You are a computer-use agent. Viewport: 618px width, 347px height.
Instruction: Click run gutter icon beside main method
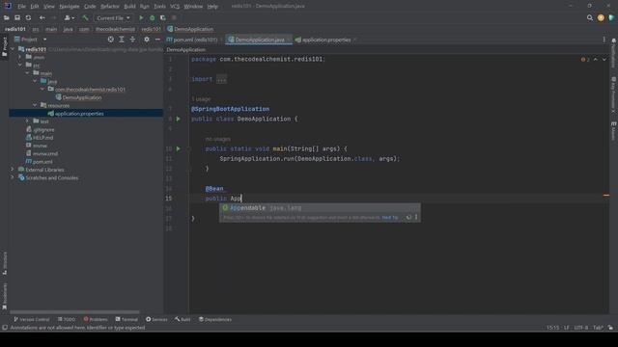[x=178, y=148]
